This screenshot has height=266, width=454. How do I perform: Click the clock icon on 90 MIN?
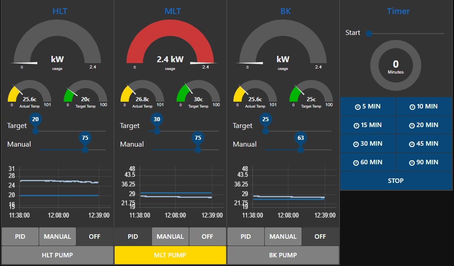pos(412,163)
